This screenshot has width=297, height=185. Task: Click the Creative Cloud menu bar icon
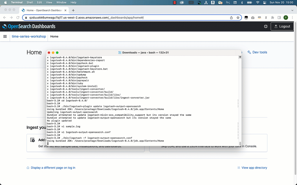pos(182,2)
